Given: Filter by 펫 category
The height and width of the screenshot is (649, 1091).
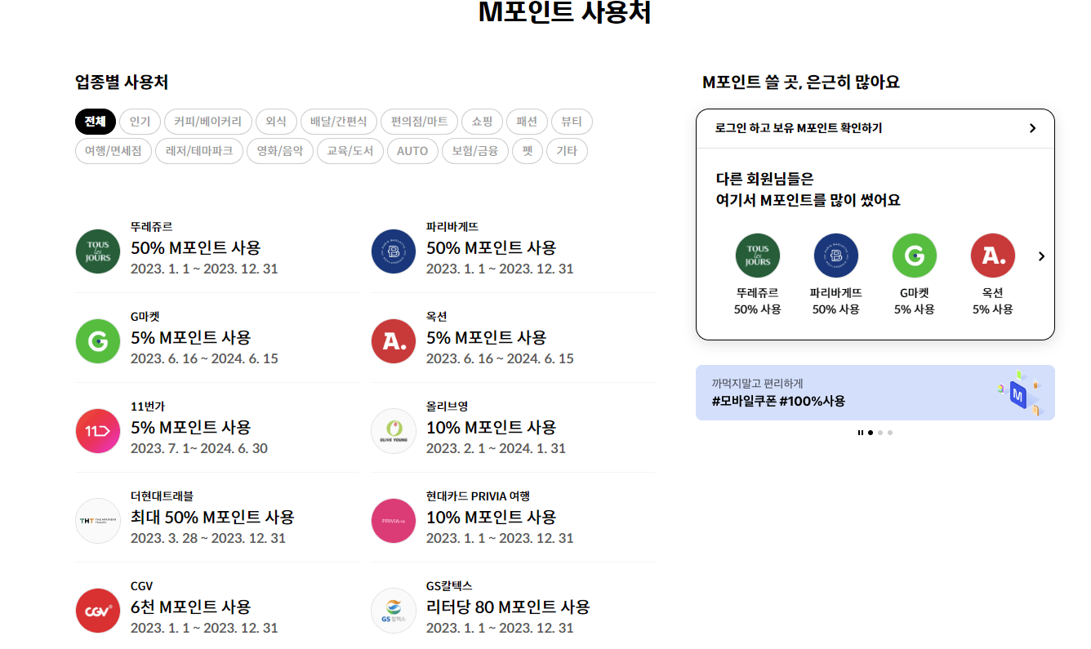Looking at the screenshot, I should pos(528,151).
